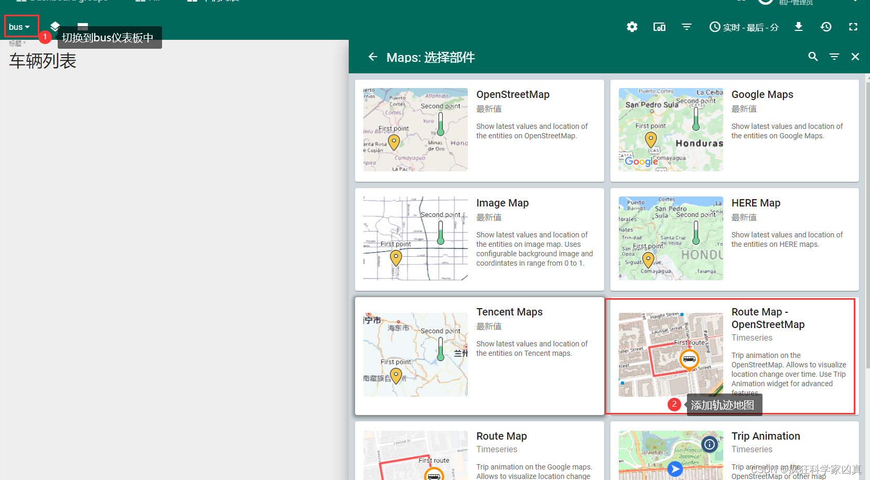Close the Maps widget selection panel

point(855,57)
